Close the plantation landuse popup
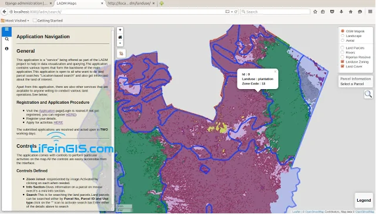The image size is (376, 214). click(x=276, y=72)
